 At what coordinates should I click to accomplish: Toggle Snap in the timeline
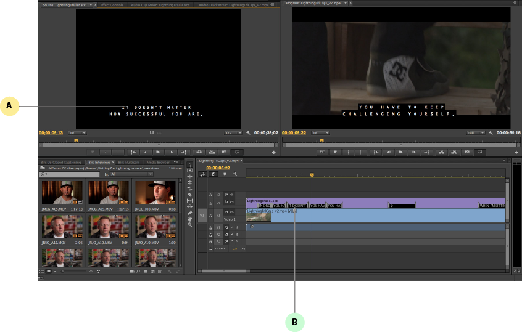(x=213, y=174)
